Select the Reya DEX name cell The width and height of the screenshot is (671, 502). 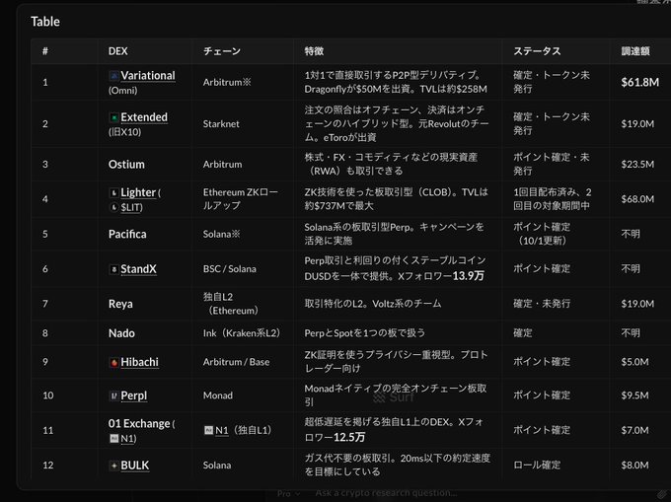click(120, 304)
